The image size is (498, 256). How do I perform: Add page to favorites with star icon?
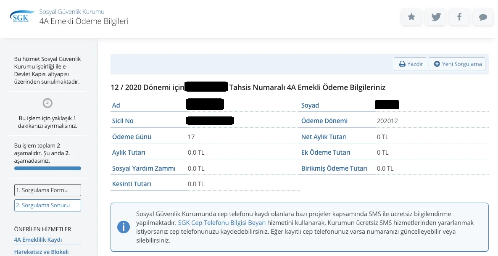tap(411, 17)
